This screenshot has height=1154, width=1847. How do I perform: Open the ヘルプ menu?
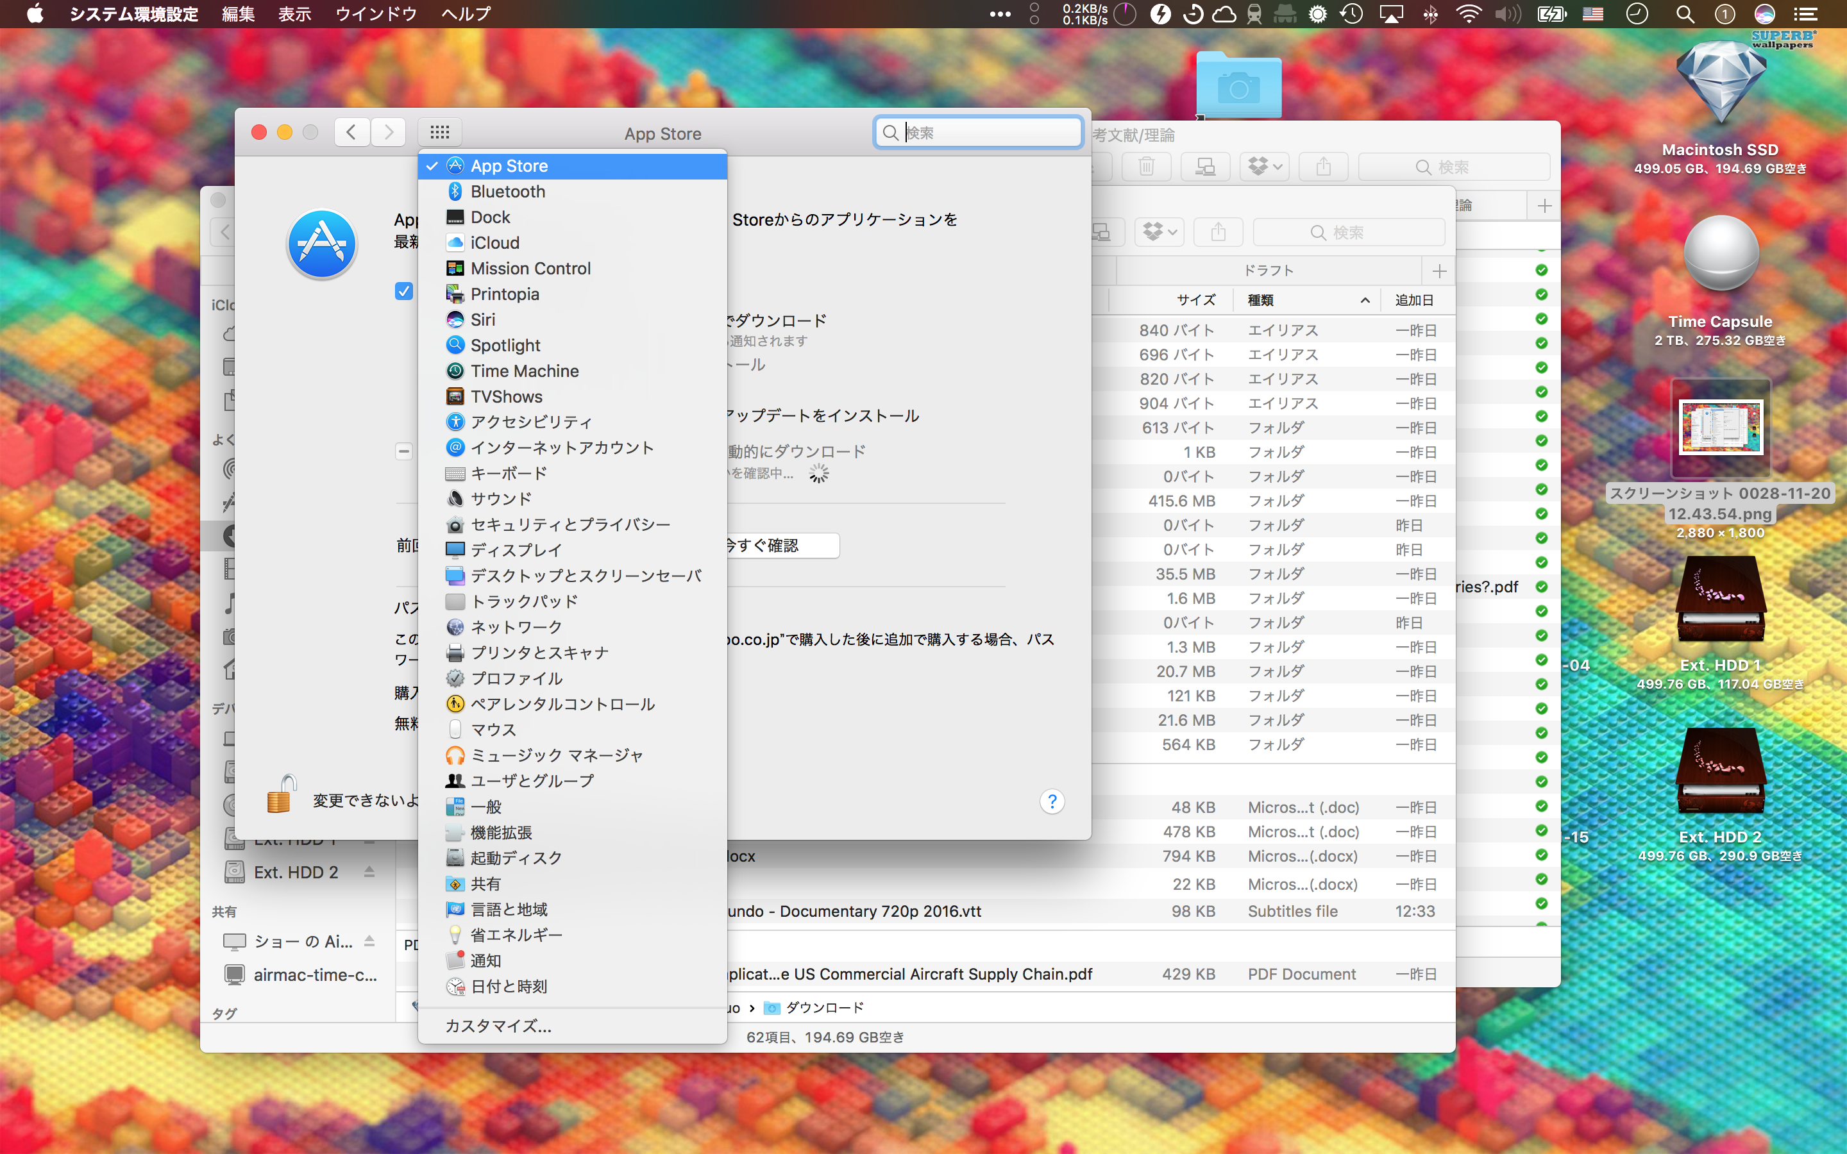466,13
